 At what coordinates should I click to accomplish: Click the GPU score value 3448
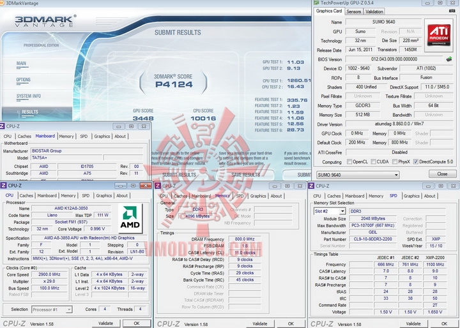pyautogui.click(x=143, y=119)
